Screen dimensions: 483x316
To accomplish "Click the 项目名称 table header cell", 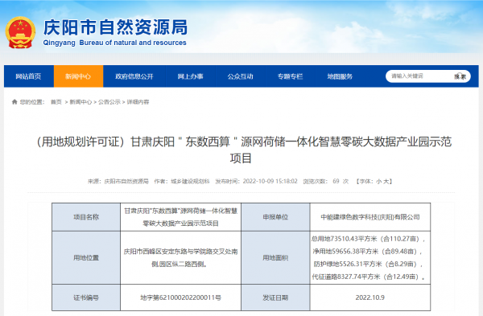I will (86, 217).
